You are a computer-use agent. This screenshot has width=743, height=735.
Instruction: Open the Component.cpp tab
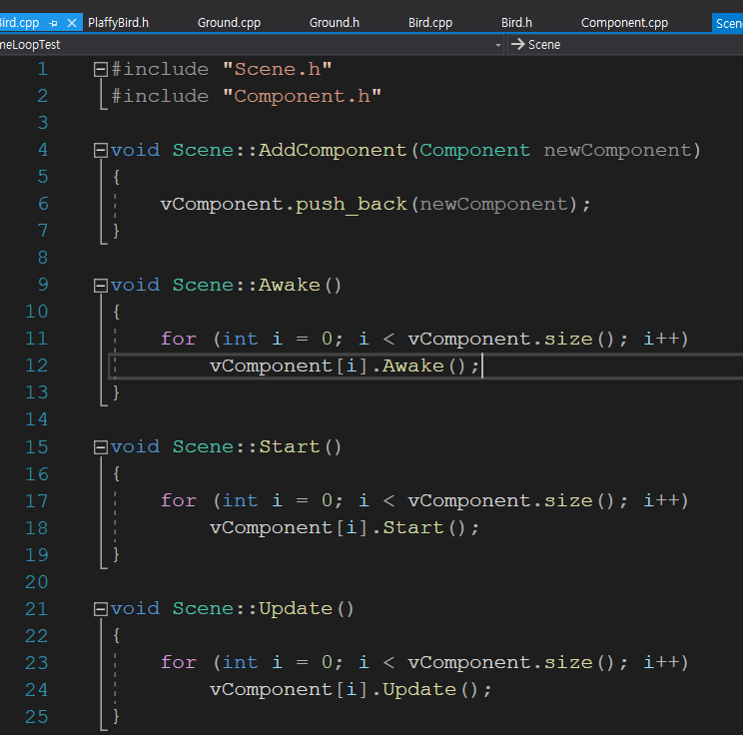pos(624,23)
